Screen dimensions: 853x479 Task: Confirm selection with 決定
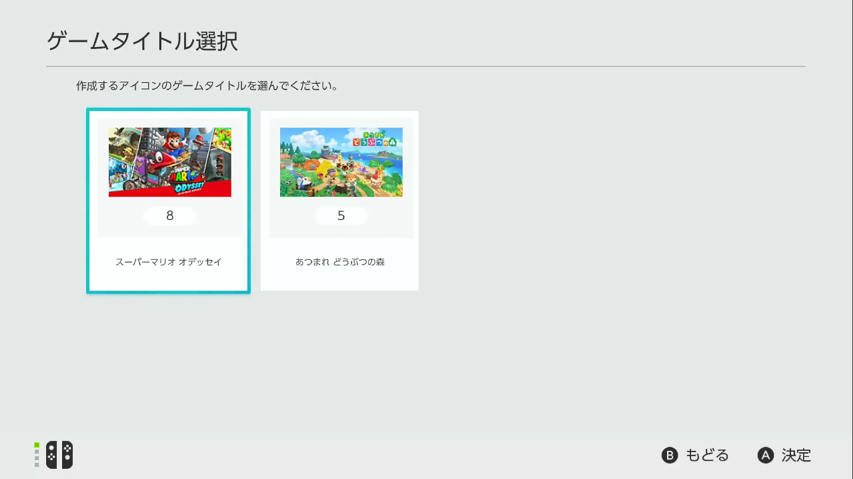point(796,456)
